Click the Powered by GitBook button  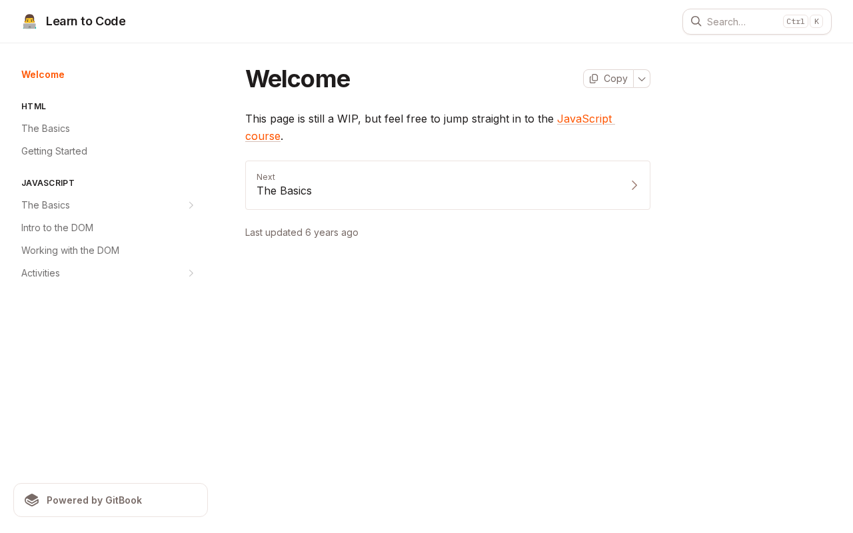click(x=111, y=500)
